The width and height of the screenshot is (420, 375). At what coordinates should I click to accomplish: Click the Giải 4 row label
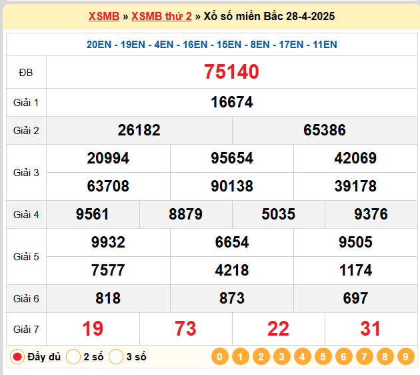26,215
